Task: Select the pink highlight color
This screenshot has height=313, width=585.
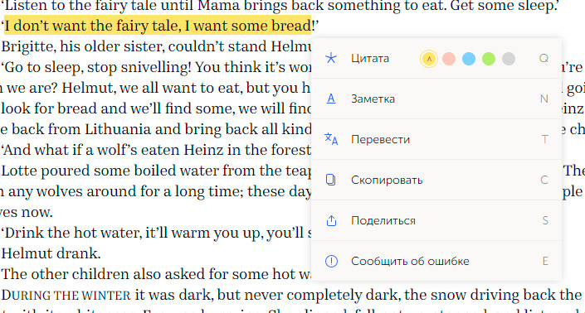Action: coord(449,59)
